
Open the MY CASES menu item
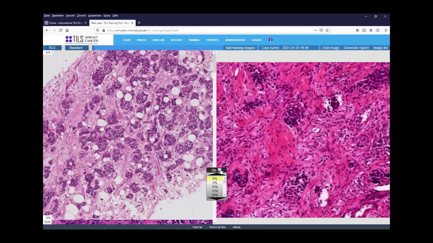177,40
